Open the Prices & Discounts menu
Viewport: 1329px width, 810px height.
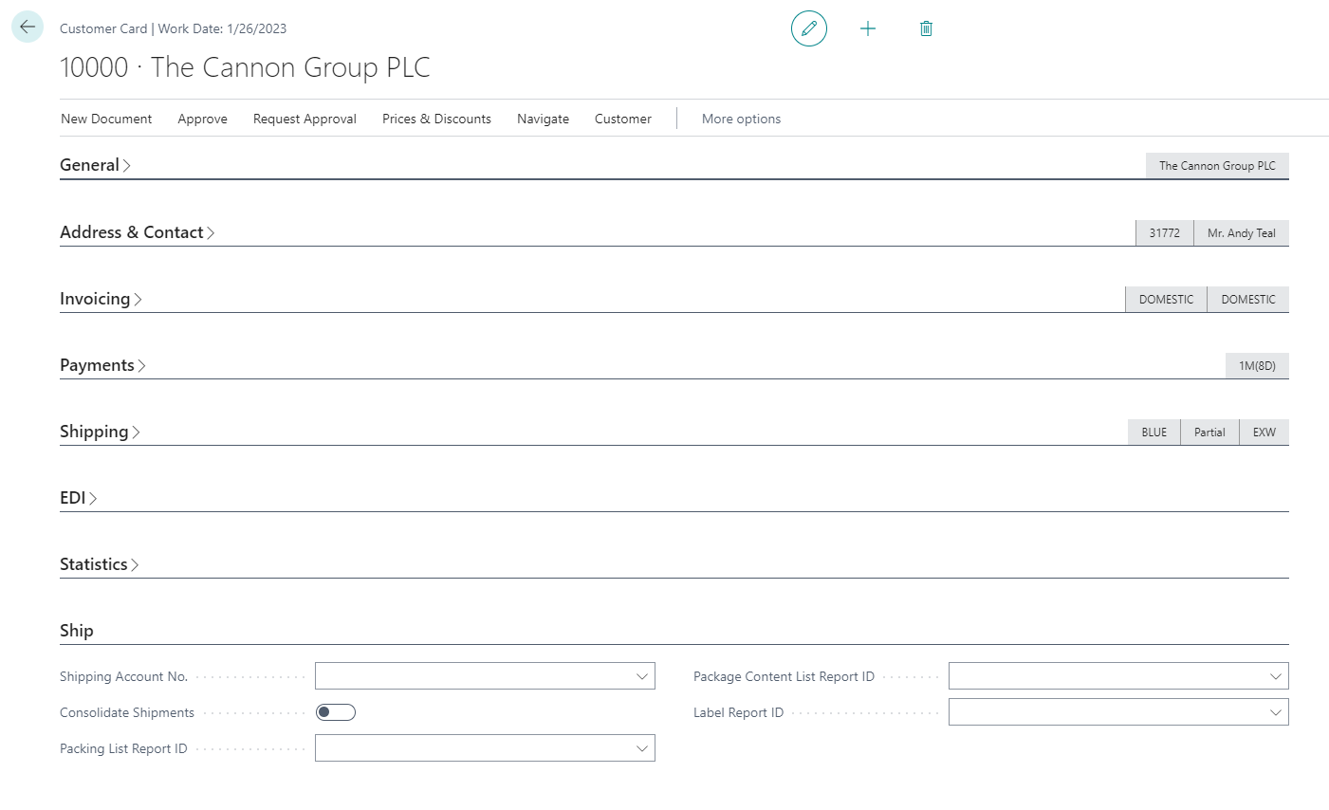click(436, 119)
